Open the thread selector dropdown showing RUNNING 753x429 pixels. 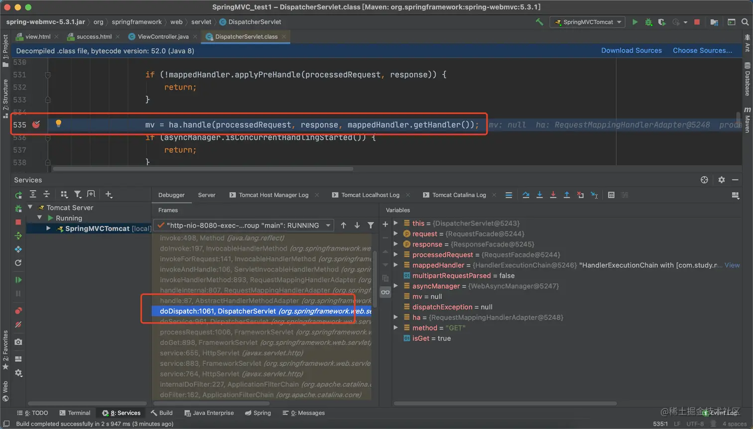click(244, 225)
